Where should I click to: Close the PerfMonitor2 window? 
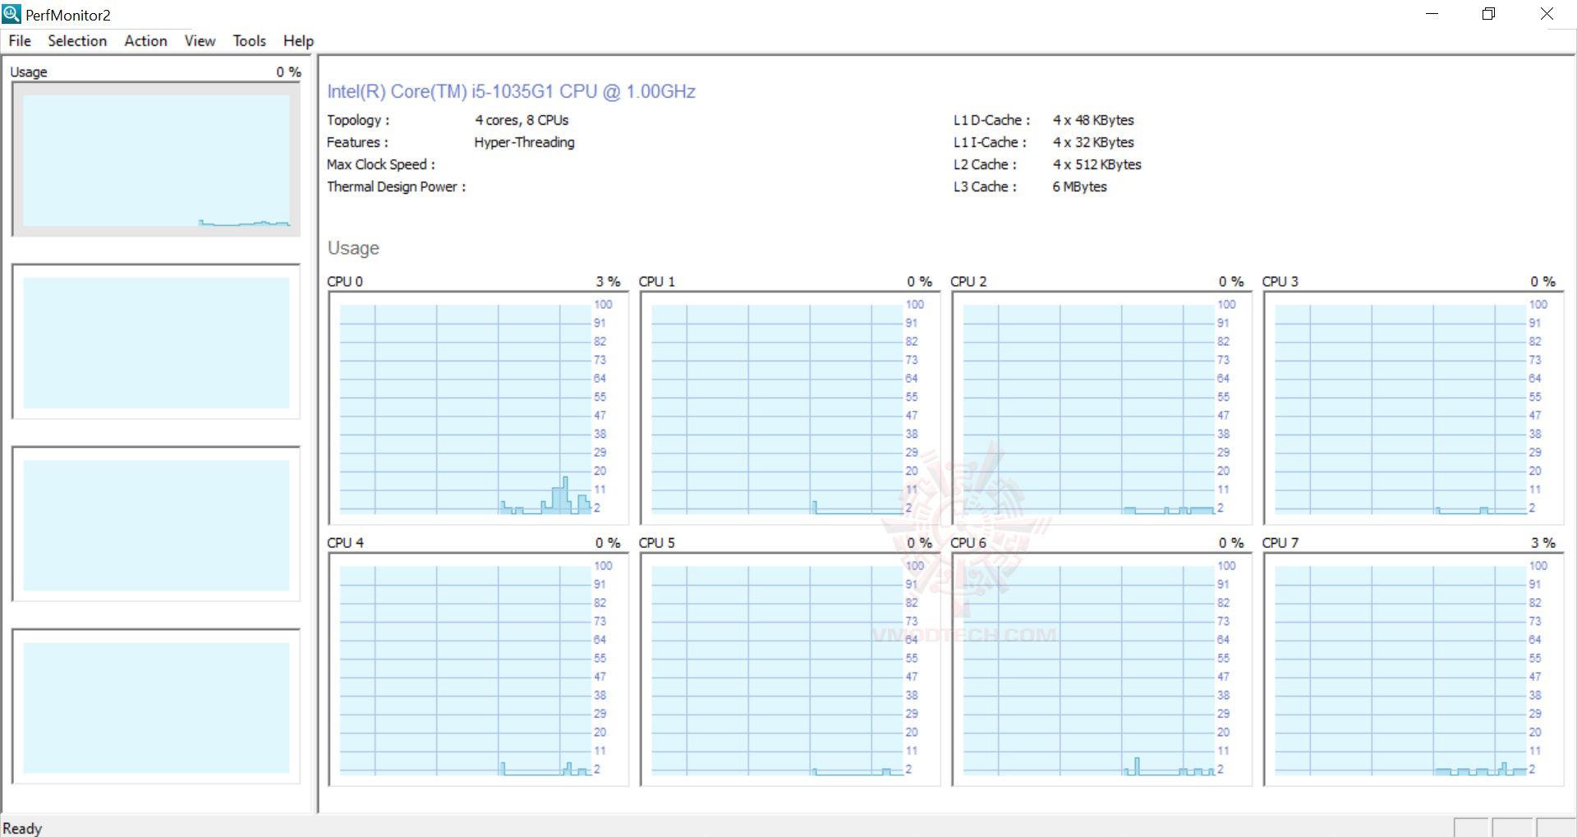tap(1547, 14)
